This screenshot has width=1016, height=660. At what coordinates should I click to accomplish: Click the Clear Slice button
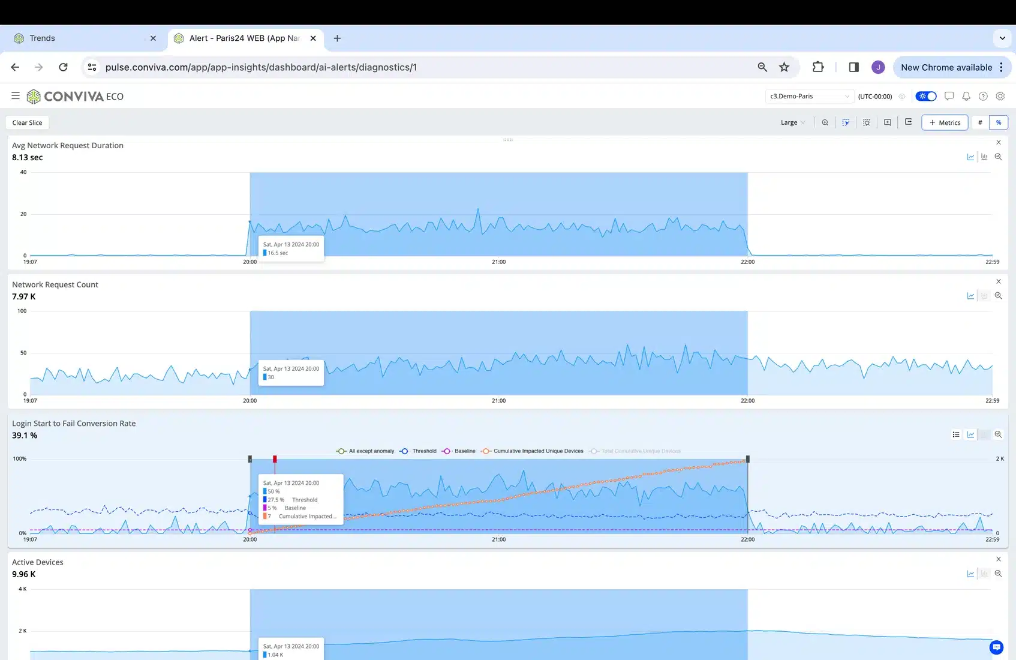click(x=28, y=122)
